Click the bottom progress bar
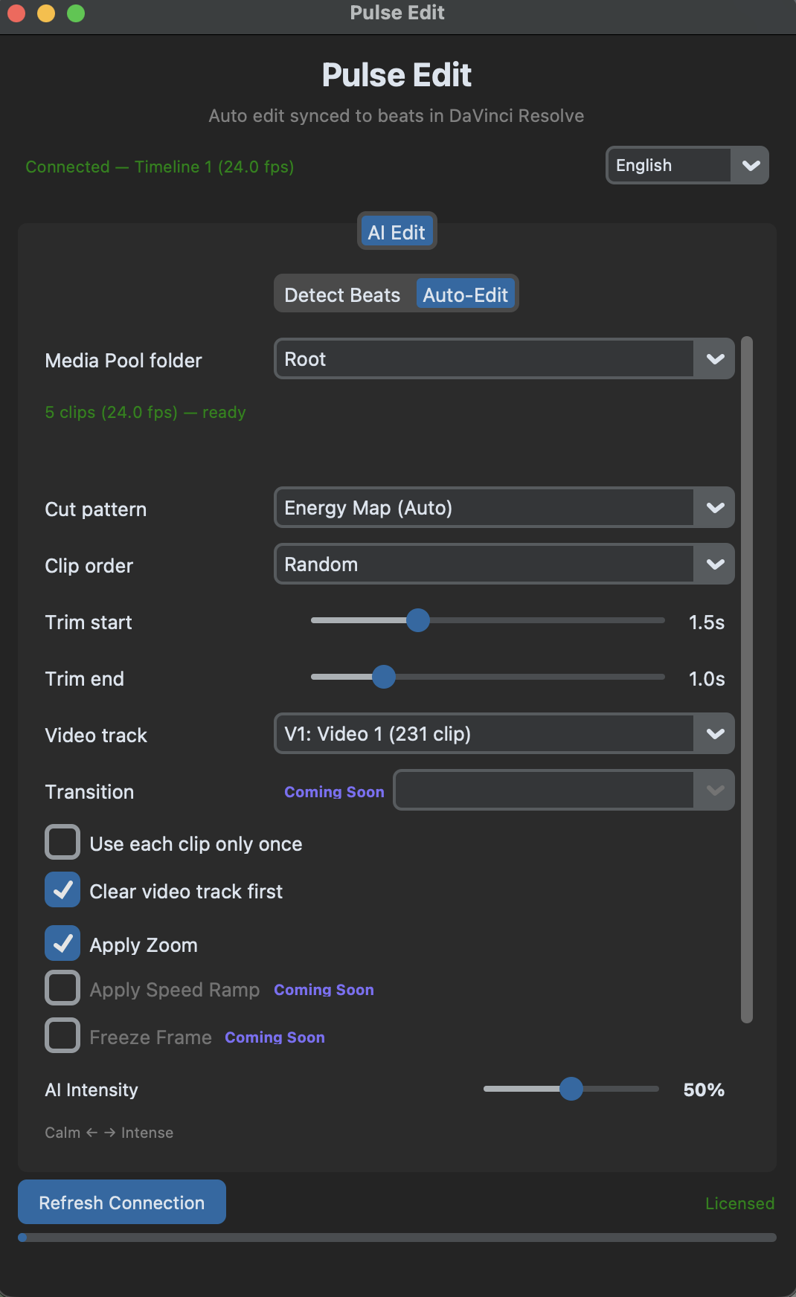796x1297 pixels. click(397, 1238)
